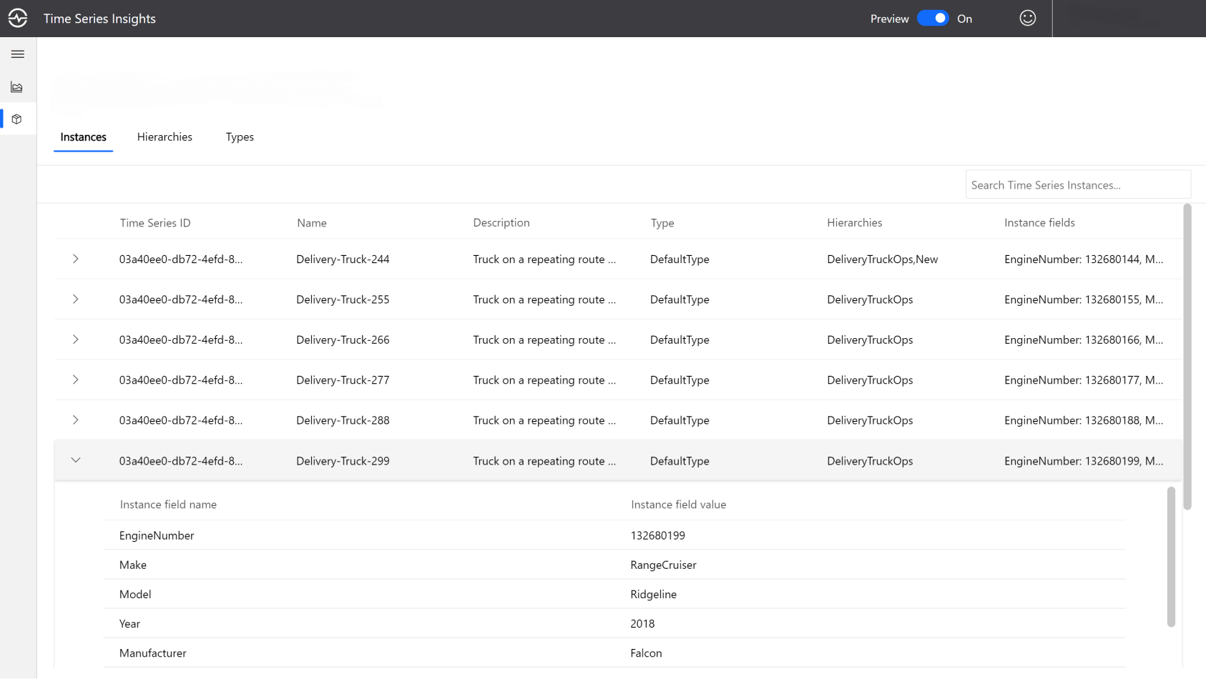The image size is (1206, 679).
Task: Collapse the Delivery-Truck-299 row
Action: pos(75,460)
